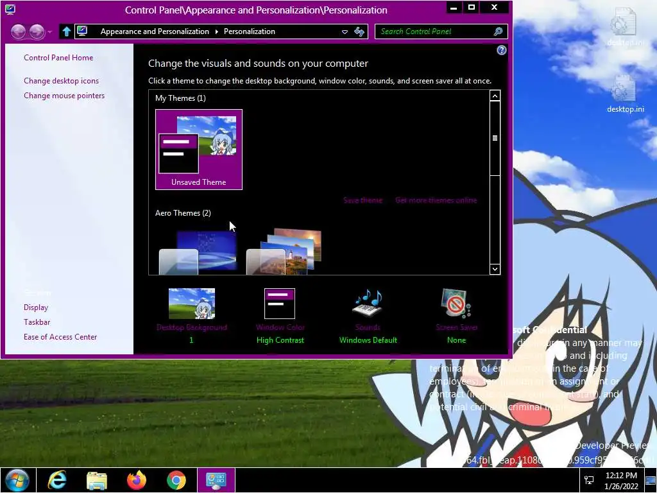Viewport: 657px width, 493px height.
Task: Click network icon in system tray
Action: [x=589, y=480]
